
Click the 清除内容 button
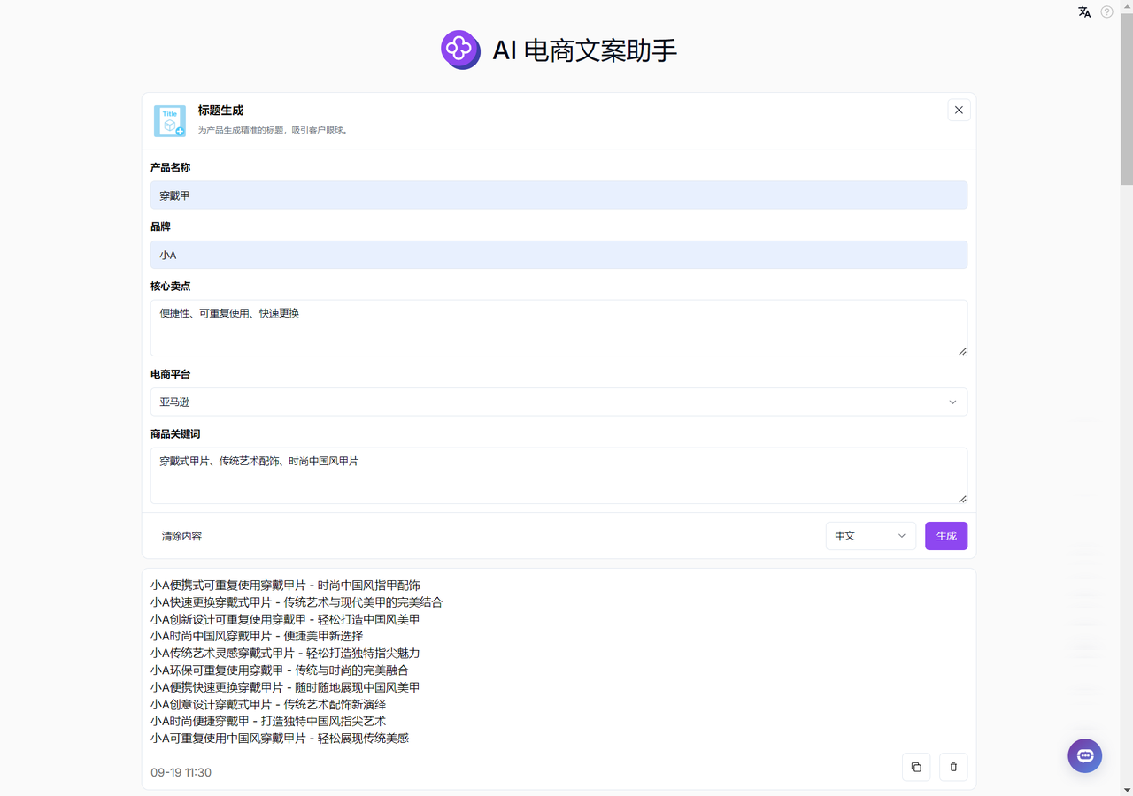pyautogui.click(x=181, y=536)
